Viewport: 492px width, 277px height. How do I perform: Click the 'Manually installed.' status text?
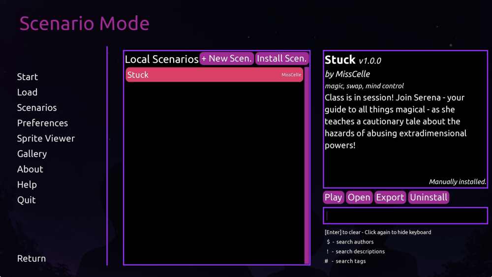(458, 182)
